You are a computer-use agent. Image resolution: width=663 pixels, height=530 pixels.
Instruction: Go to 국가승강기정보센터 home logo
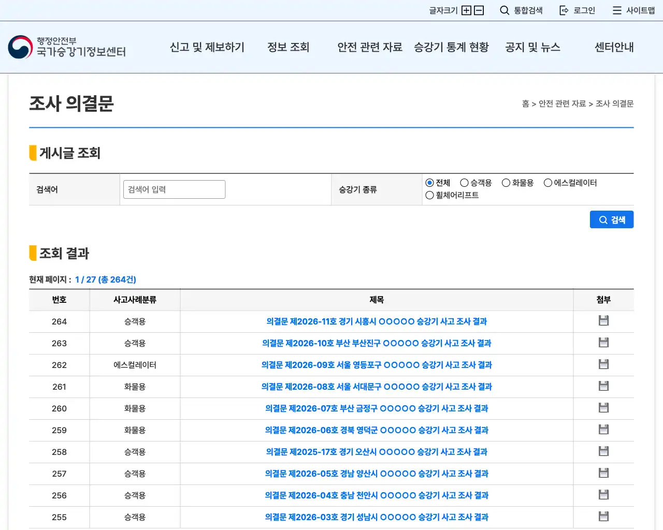tap(67, 47)
